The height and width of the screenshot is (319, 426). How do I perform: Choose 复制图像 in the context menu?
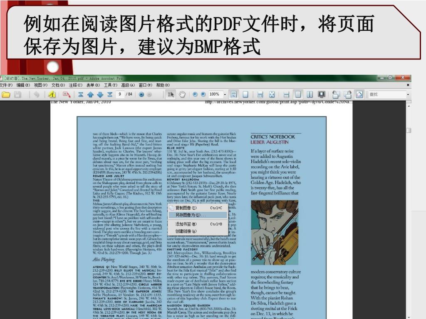(198, 208)
